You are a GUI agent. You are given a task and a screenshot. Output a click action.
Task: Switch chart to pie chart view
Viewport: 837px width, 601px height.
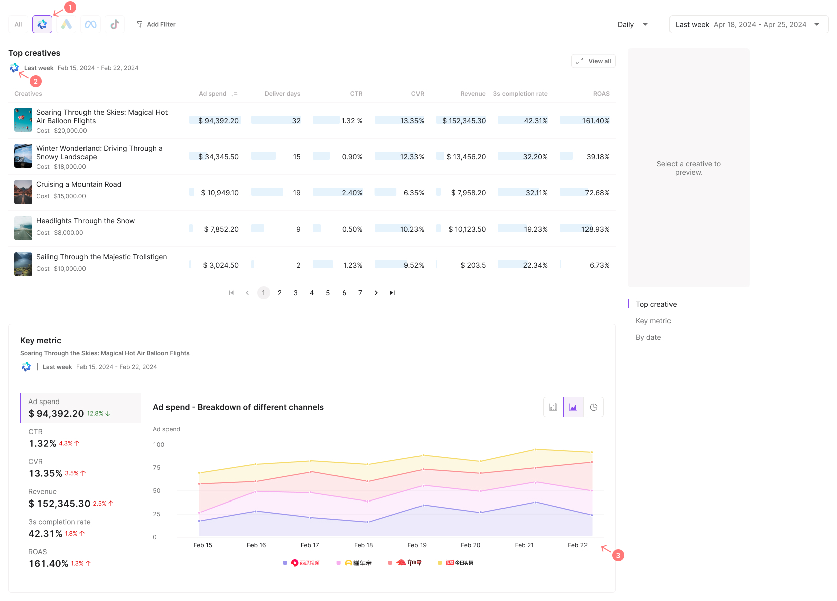[594, 407]
